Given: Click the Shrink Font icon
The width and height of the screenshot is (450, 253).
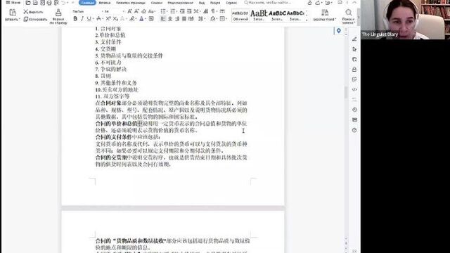Looking at the screenshot, I should (x=136, y=11).
